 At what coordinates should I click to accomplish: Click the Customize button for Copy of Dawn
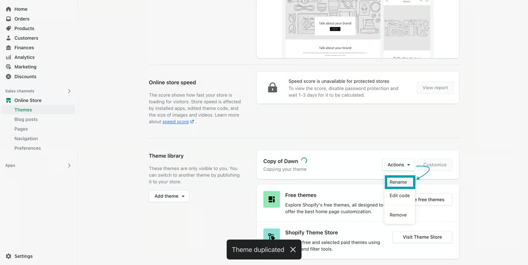[x=435, y=165]
